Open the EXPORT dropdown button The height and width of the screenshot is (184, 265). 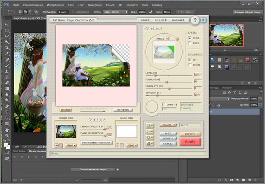190,134
